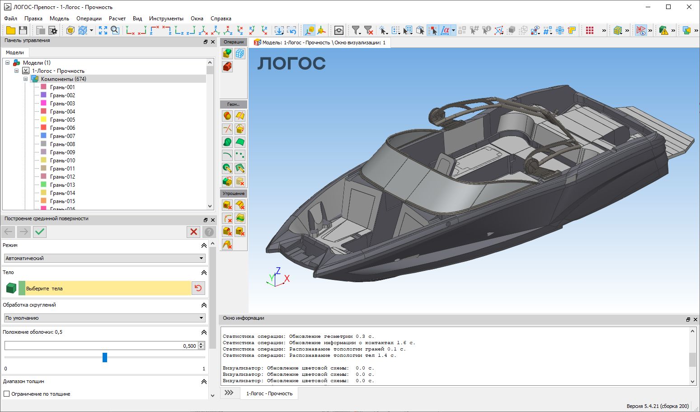
Task: Click the eye visibility icon in toolbar
Action: point(338,30)
